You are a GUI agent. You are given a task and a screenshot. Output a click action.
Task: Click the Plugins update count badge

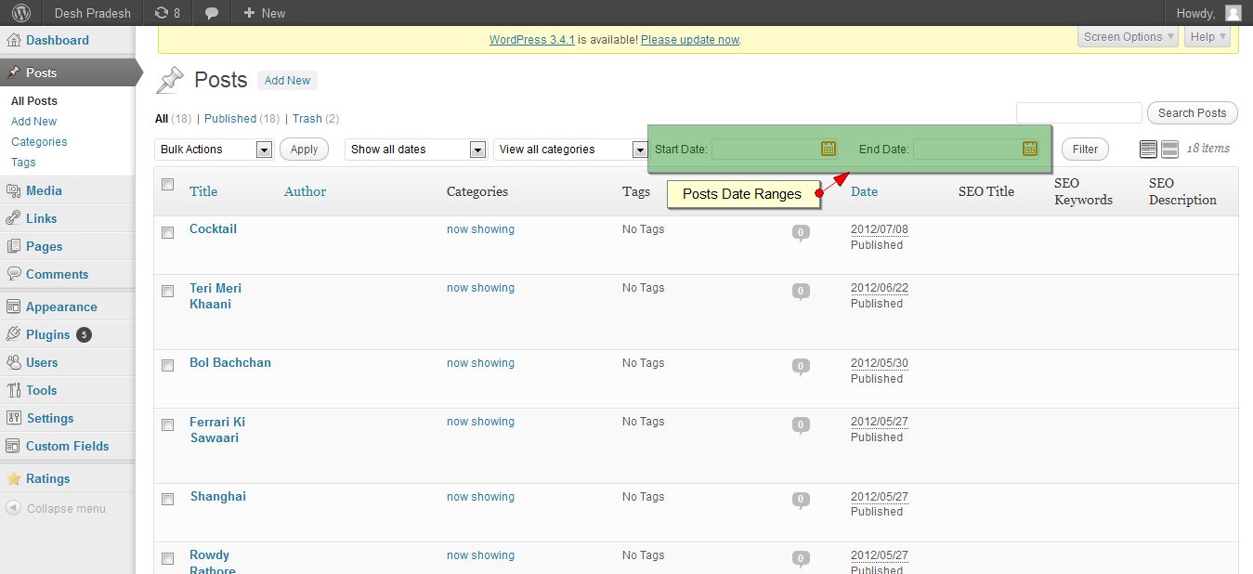point(84,334)
